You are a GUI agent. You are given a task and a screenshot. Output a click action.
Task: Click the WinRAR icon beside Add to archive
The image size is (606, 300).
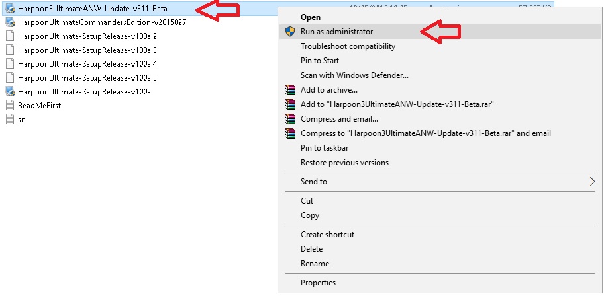coord(290,90)
